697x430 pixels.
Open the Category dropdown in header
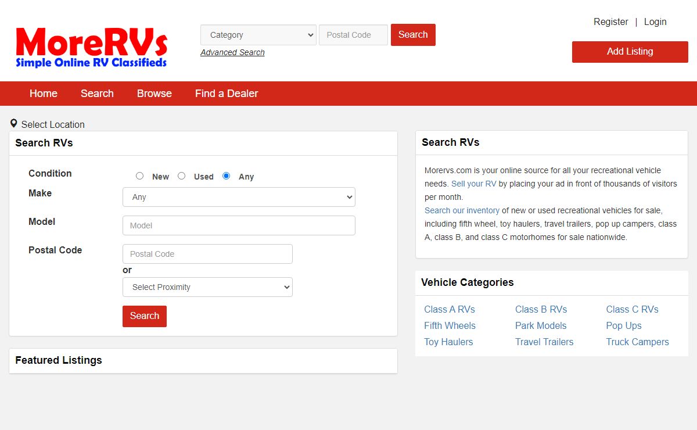pos(258,35)
